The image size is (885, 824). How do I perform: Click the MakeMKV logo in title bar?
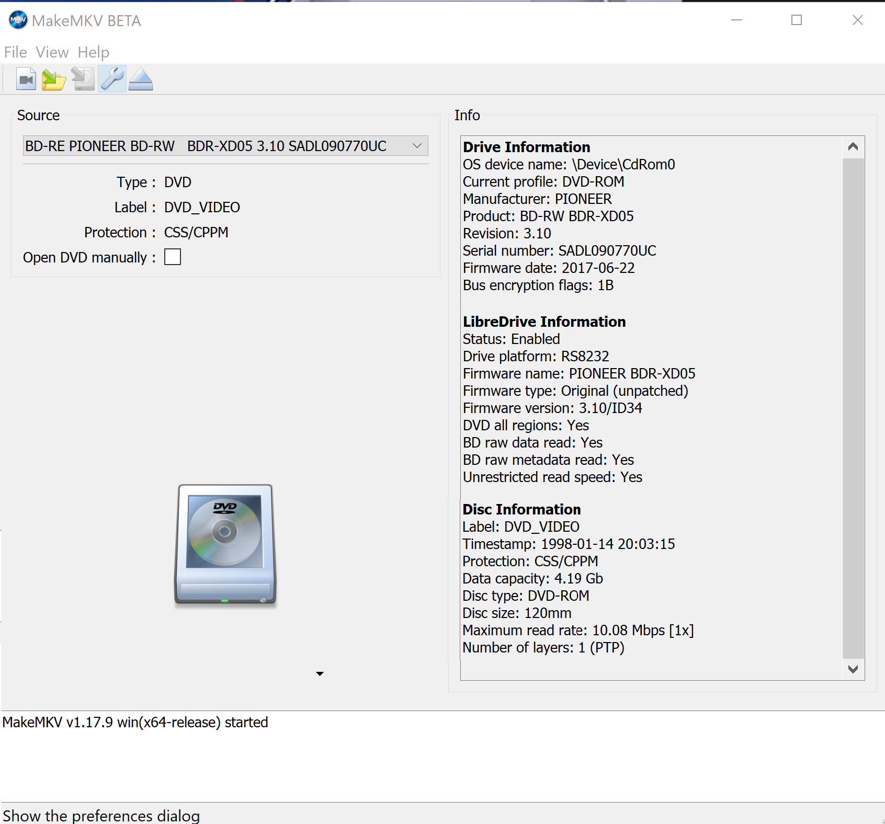pos(18,20)
